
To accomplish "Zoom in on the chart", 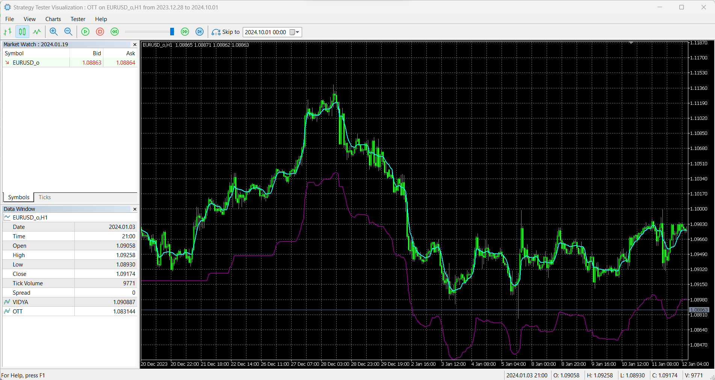I will click(x=54, y=32).
